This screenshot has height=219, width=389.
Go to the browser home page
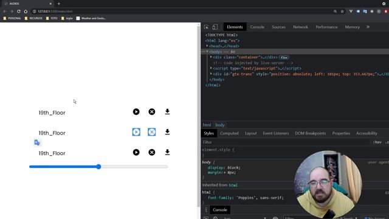[26, 12]
